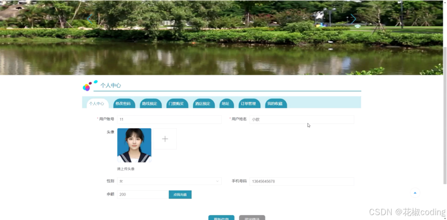This screenshot has width=447, height=220.
Task: Focus the 用户姓名 input field
Action: 302,120
